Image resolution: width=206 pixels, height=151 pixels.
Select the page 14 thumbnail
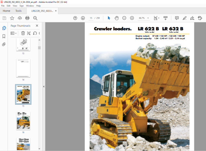pos(23,68)
